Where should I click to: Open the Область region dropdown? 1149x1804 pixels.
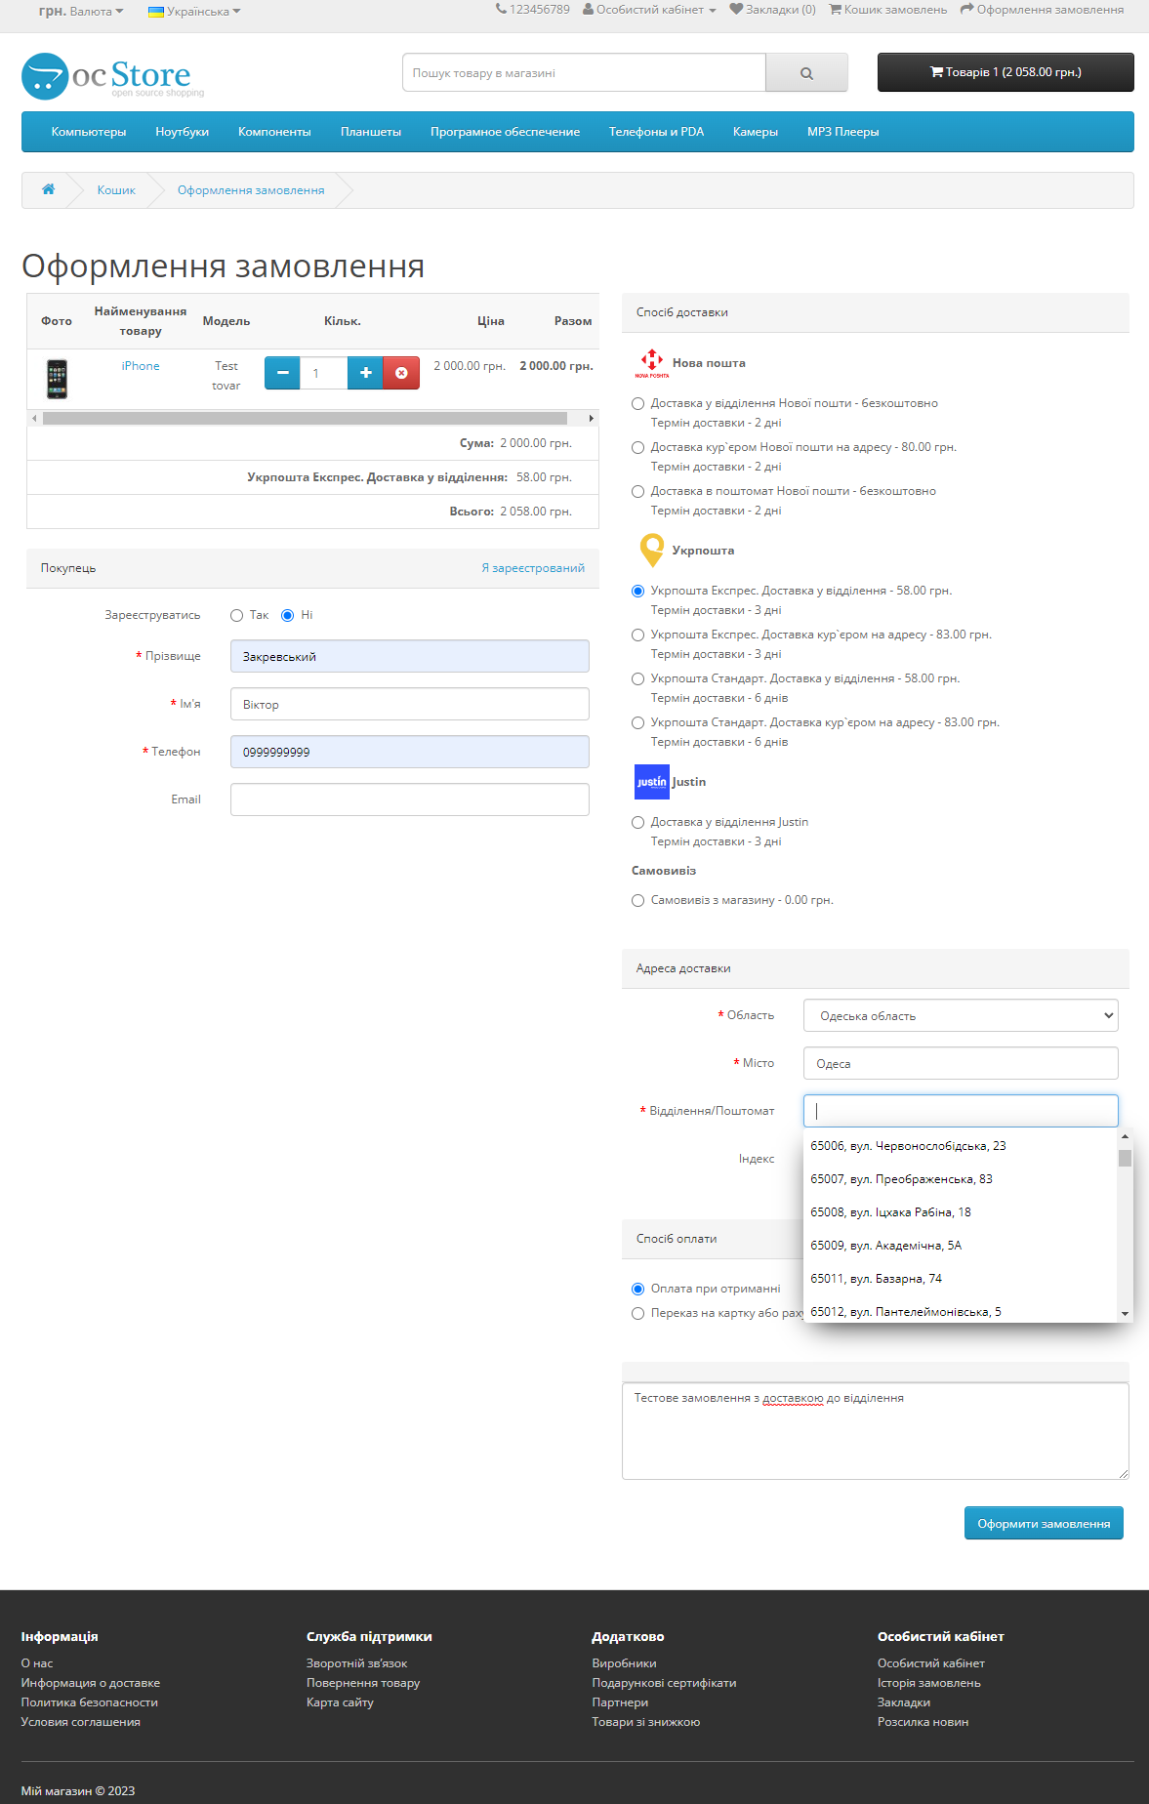(961, 1015)
